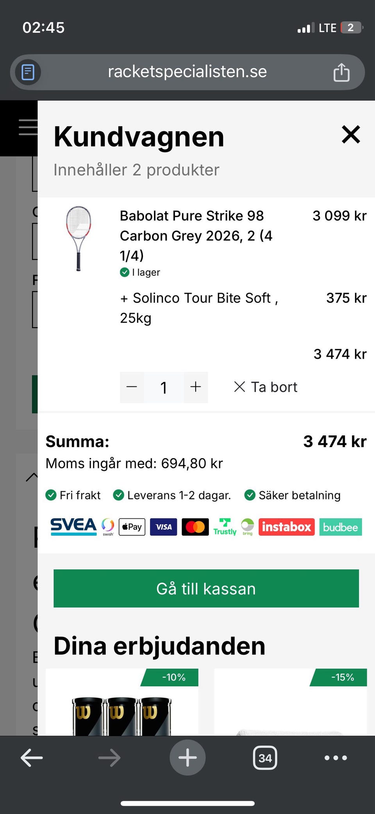The image size is (375, 814).
Task: Go back with browser back arrow
Action: coord(32,758)
